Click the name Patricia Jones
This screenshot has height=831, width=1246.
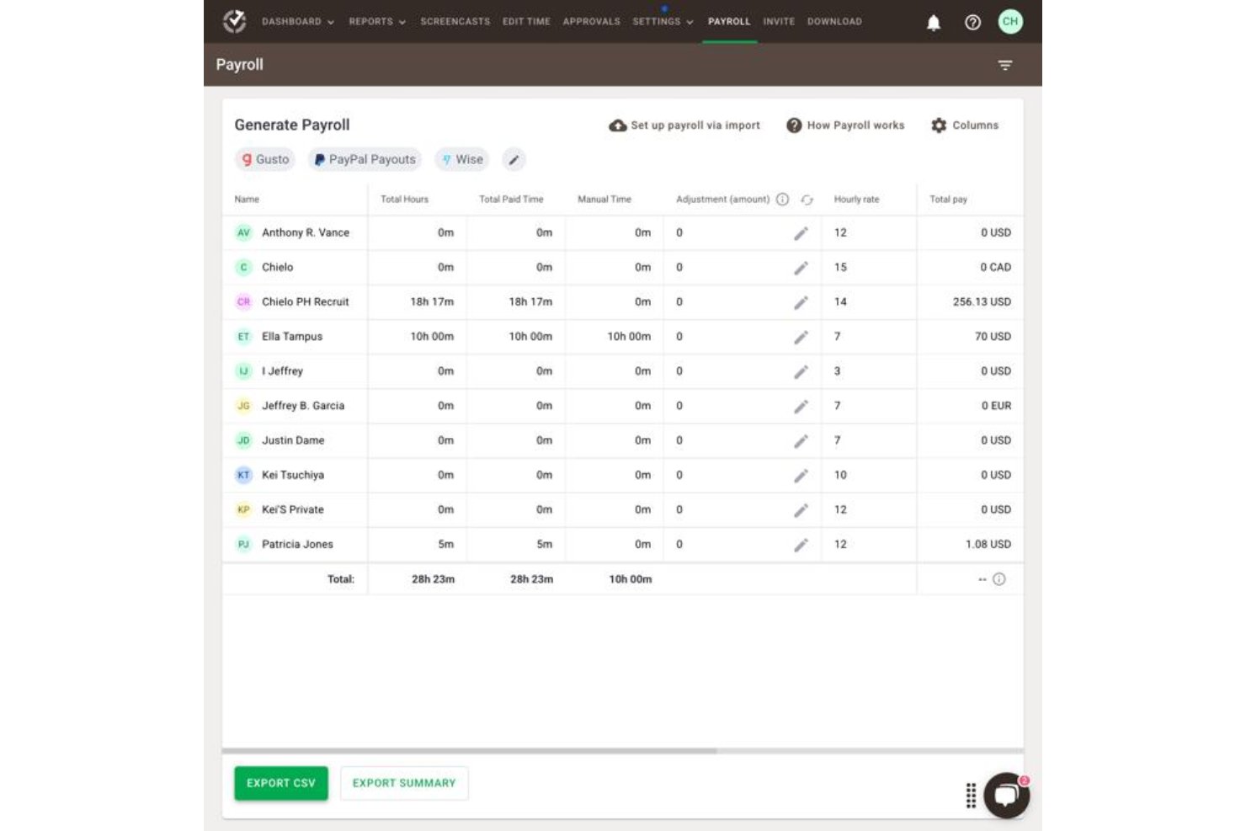pyautogui.click(x=297, y=545)
